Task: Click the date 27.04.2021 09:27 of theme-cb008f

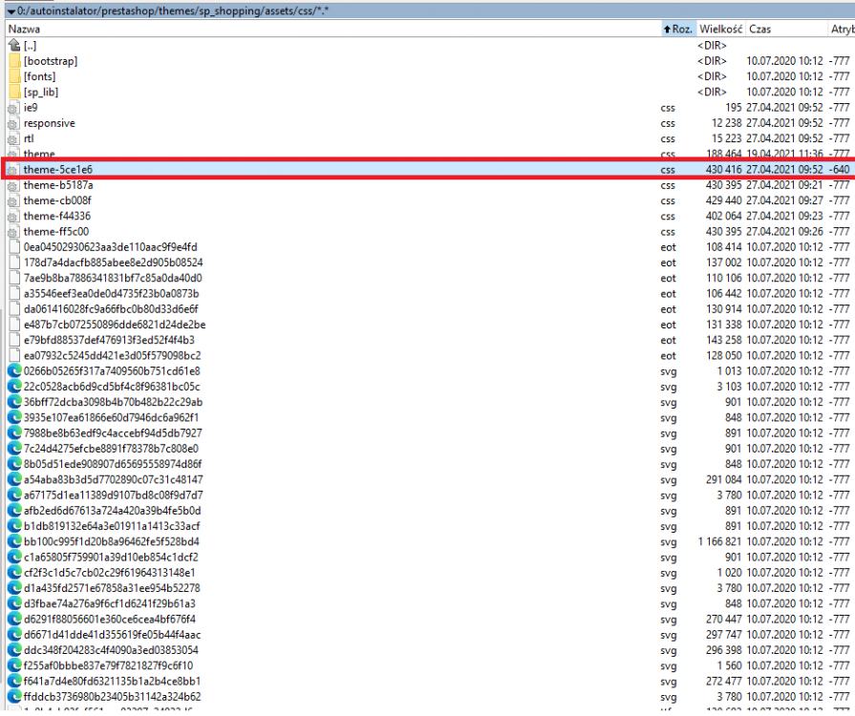Action: (x=784, y=201)
